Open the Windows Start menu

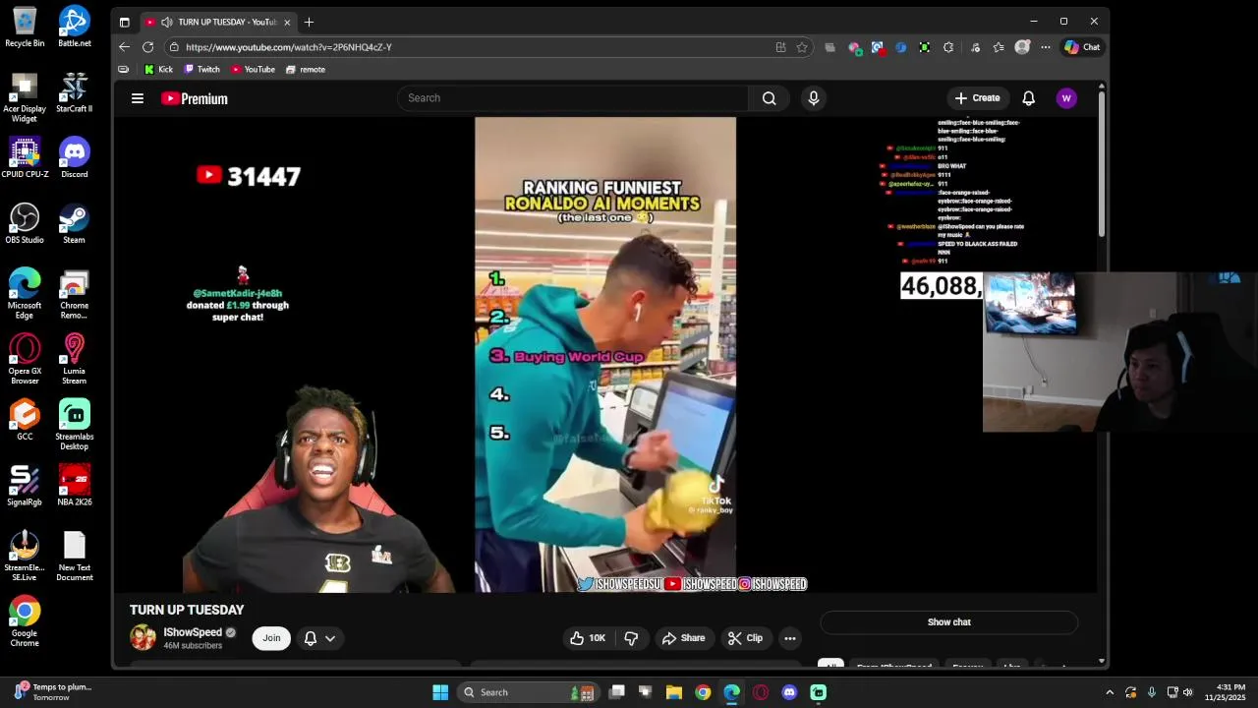click(x=440, y=692)
